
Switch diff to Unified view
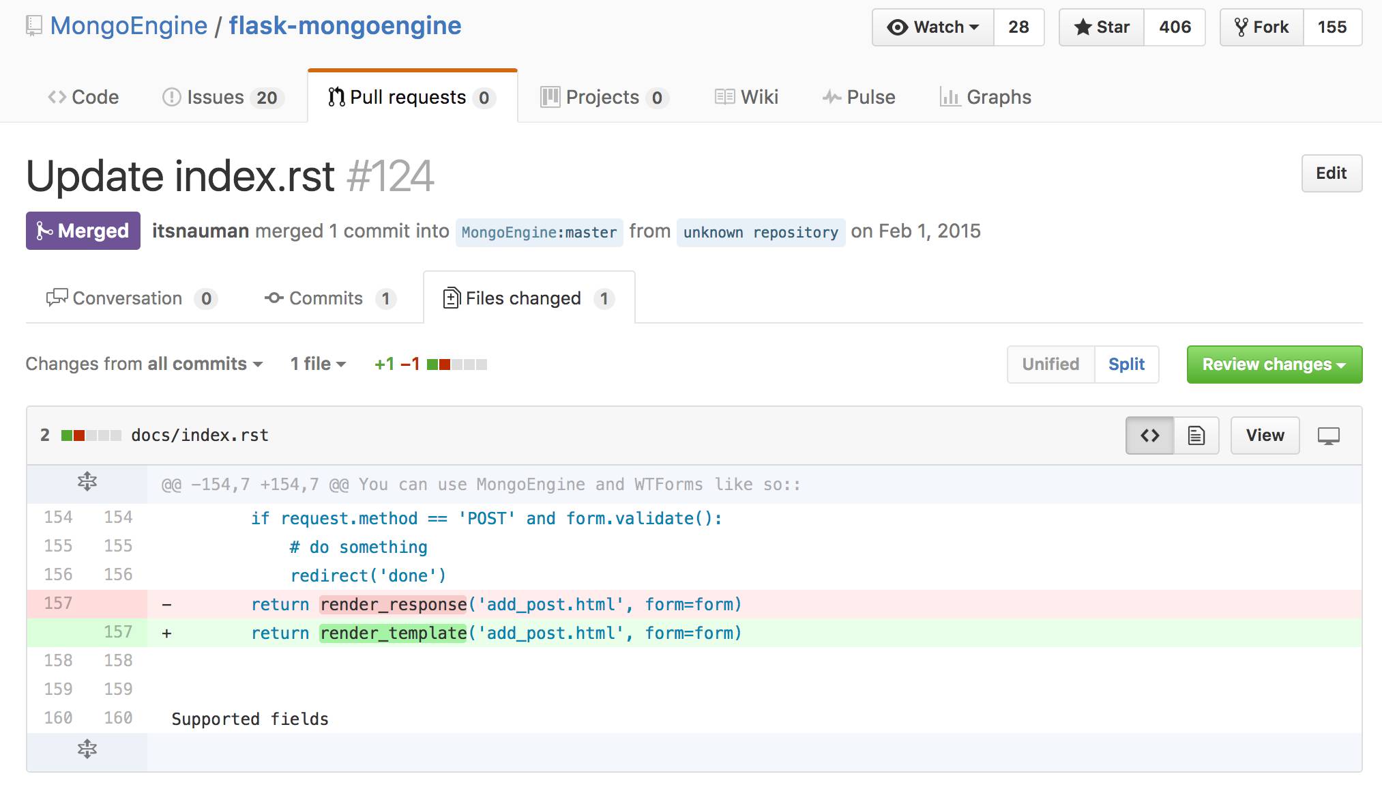point(1050,365)
